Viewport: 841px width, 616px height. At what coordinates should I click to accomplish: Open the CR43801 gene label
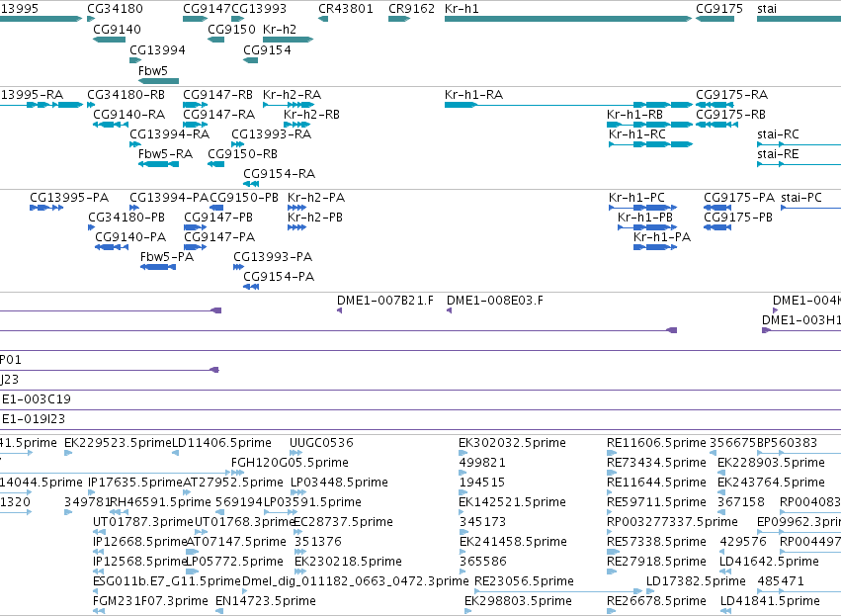[x=346, y=9]
